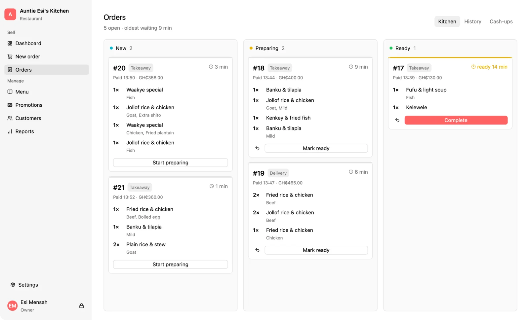Click the New order cart icon
529x320 pixels.
pyautogui.click(x=10, y=56)
